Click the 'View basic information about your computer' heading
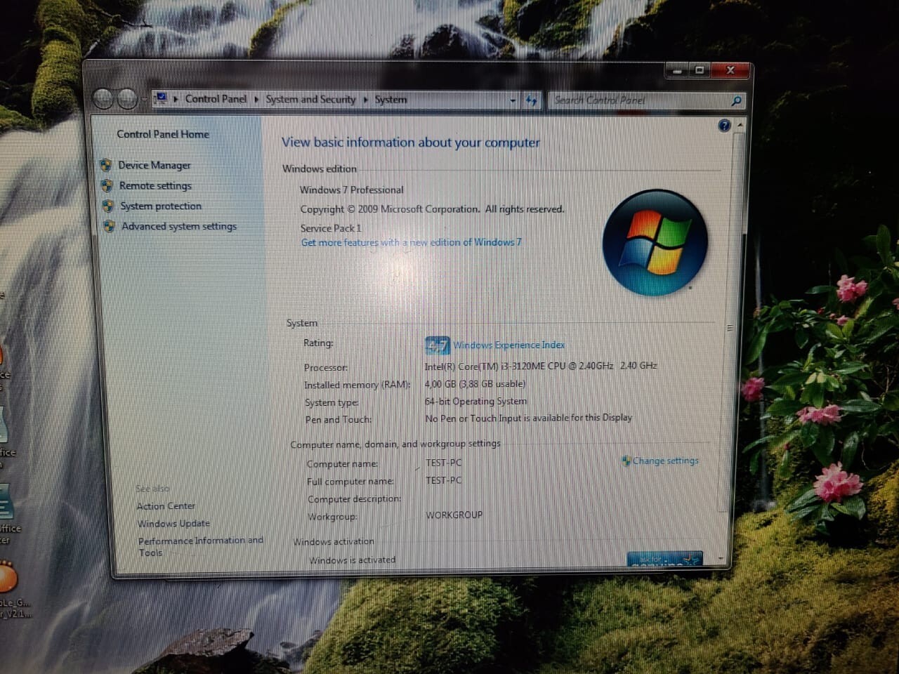The image size is (899, 674). 411,143
